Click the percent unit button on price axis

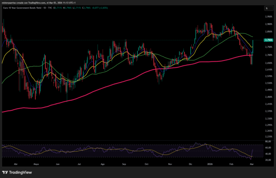266,8
